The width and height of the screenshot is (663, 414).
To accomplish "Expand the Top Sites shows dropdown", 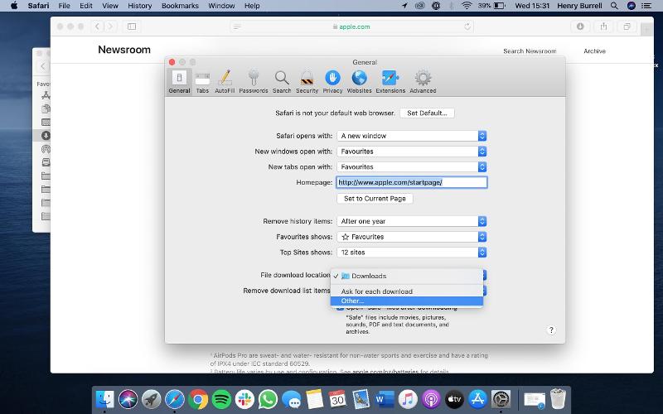I will [x=411, y=253].
